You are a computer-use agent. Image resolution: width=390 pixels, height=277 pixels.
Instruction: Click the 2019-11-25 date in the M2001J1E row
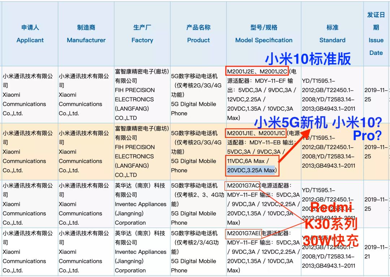pyautogui.click(x=376, y=152)
